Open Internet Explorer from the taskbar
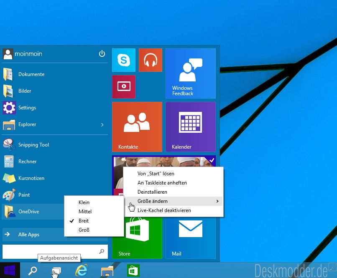 coord(82,270)
